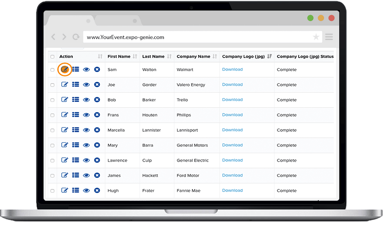
Task: Check the box for Frans Houten row
Action: (52, 115)
